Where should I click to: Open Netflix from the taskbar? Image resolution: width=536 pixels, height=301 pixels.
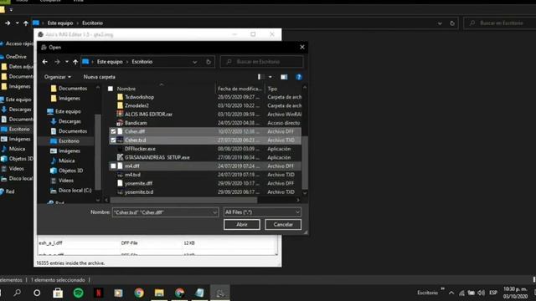[x=99, y=293]
